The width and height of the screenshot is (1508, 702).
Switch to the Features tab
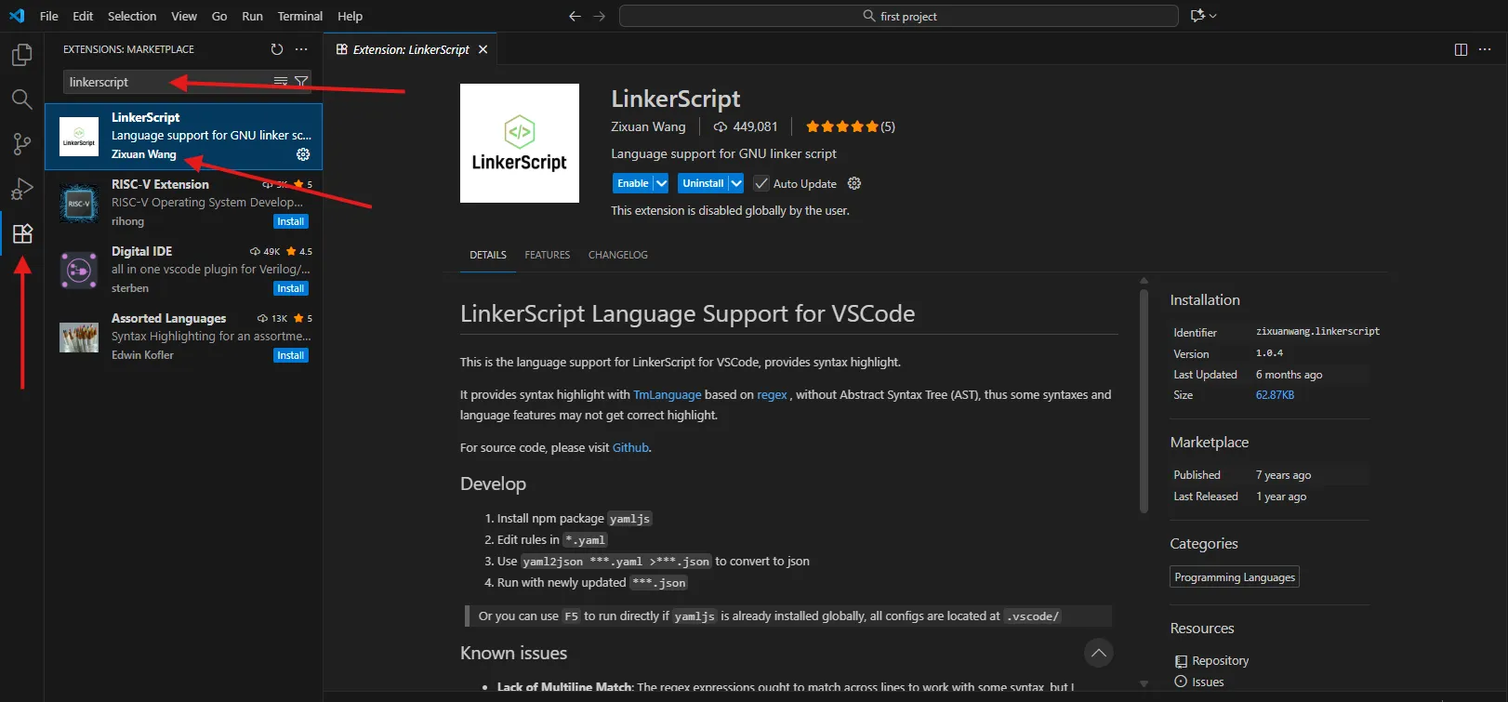pyautogui.click(x=547, y=255)
